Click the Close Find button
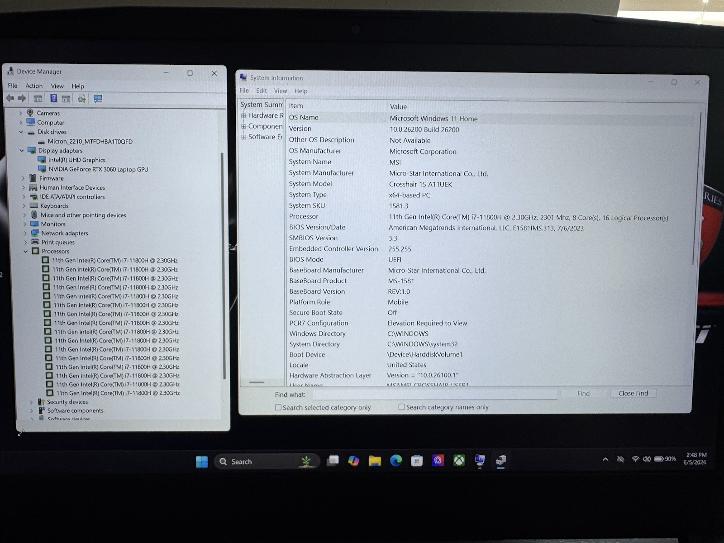This screenshot has width=724, height=543. click(633, 393)
